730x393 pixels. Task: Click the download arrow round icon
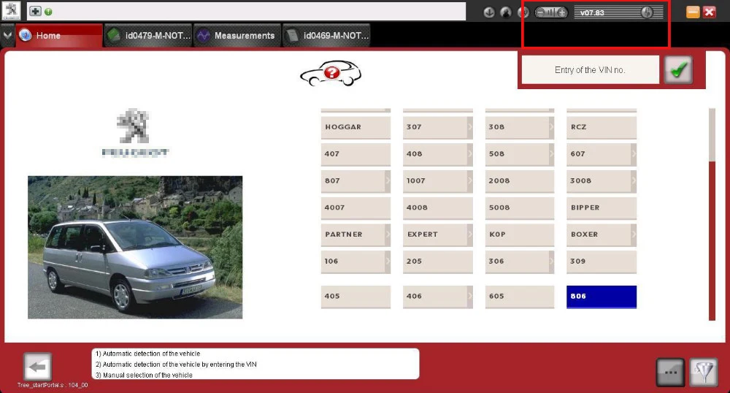point(489,12)
